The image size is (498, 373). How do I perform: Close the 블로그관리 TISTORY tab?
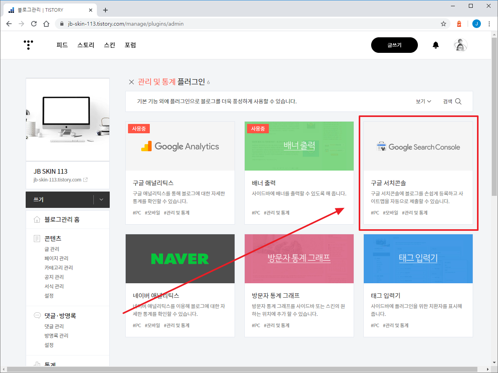point(91,10)
